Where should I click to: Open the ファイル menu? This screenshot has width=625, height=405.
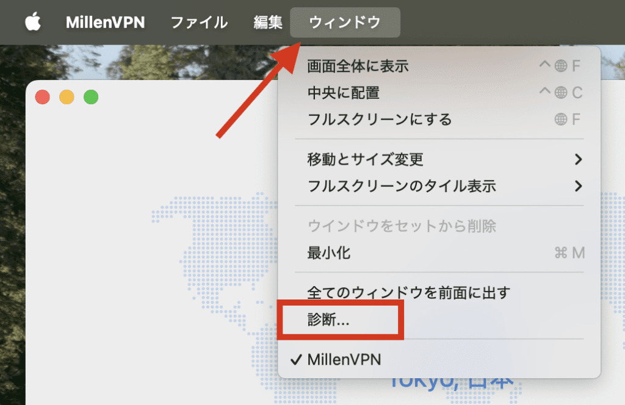coord(199,23)
